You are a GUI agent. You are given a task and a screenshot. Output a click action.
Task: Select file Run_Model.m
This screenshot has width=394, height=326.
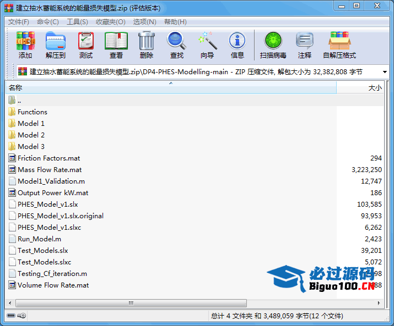[39, 239]
